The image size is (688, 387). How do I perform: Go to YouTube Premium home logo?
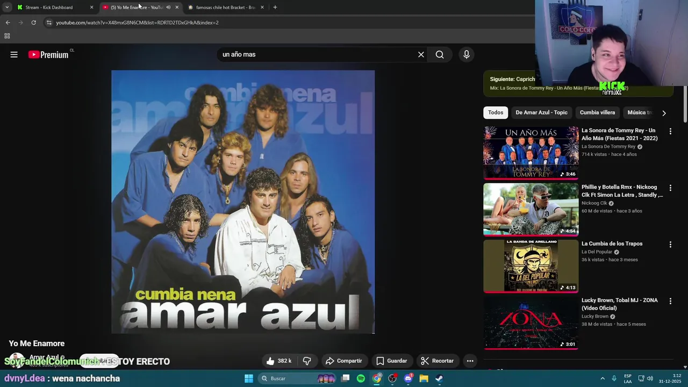(x=48, y=54)
